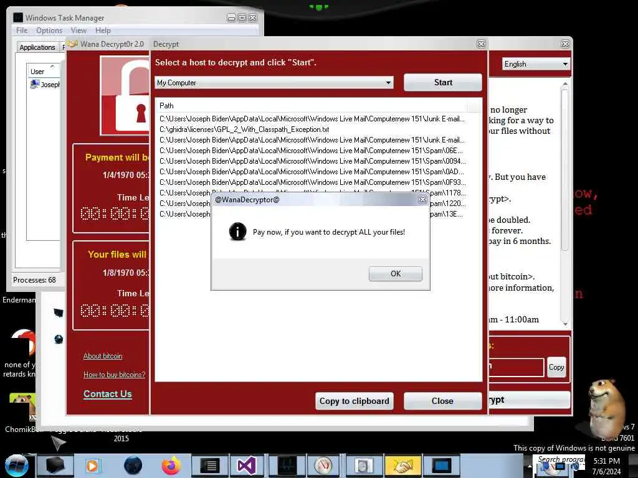Click the Path column header

pyautogui.click(x=312, y=106)
